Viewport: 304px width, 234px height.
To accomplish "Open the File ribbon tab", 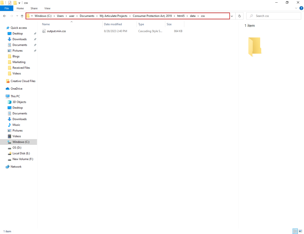I will click(6, 8).
